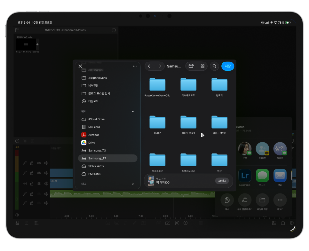The width and height of the screenshot is (309, 251).
Task: Open Acrobat in the sidebar
Action: coord(107,135)
